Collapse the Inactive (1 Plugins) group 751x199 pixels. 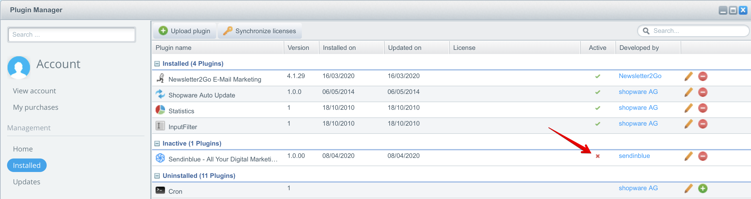157,144
